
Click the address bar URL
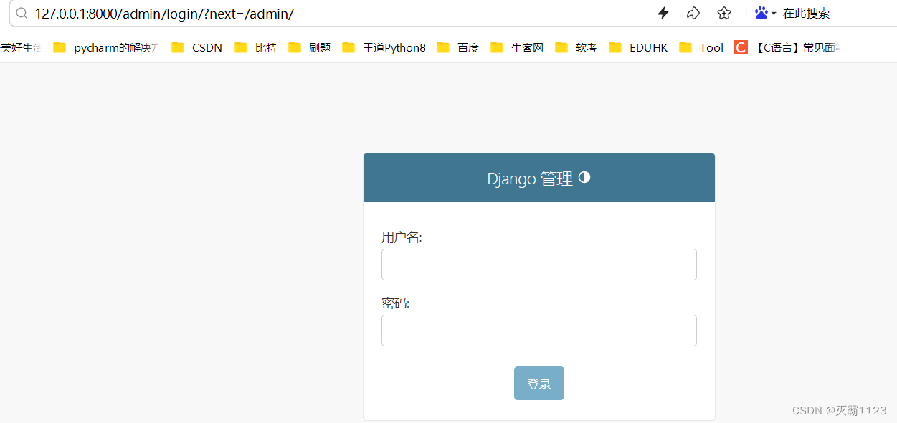164,14
